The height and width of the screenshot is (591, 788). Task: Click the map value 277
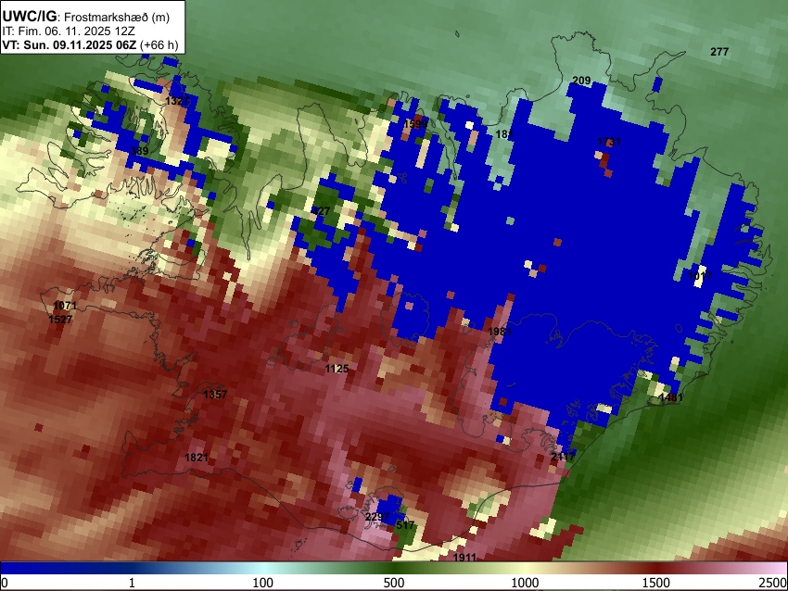click(x=719, y=52)
